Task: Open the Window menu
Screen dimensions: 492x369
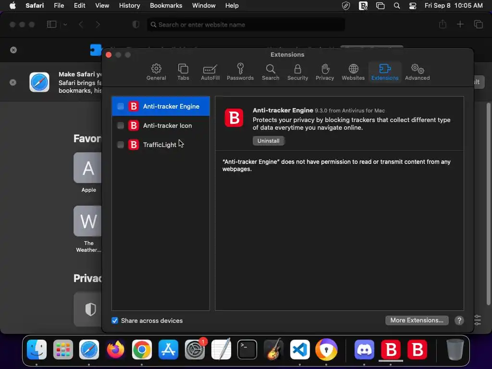Action: (204, 6)
